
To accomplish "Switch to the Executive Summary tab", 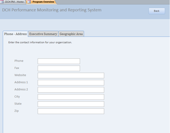I will pyautogui.click(x=43, y=34).
